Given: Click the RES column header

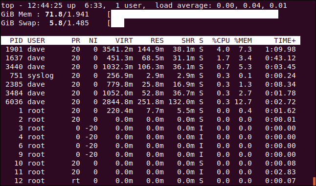Looking at the screenshot, I should click(x=157, y=41).
